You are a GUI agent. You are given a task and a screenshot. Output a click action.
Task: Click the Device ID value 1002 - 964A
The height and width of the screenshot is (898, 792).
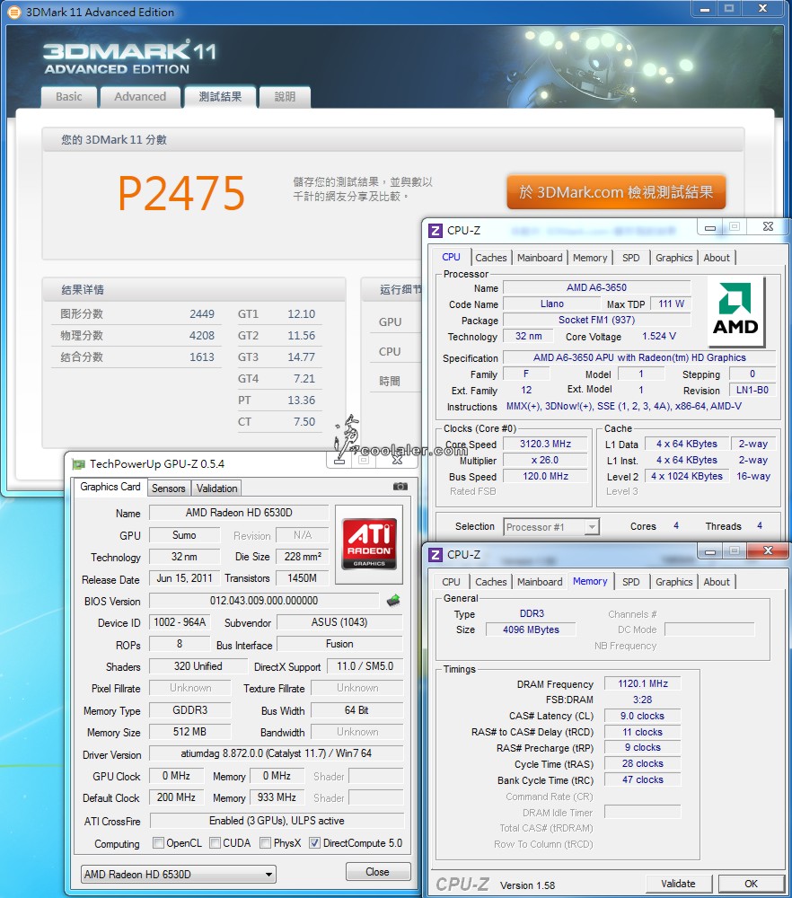pos(180,622)
